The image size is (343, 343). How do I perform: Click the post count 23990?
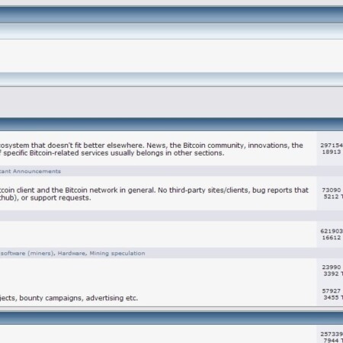pos(332,268)
